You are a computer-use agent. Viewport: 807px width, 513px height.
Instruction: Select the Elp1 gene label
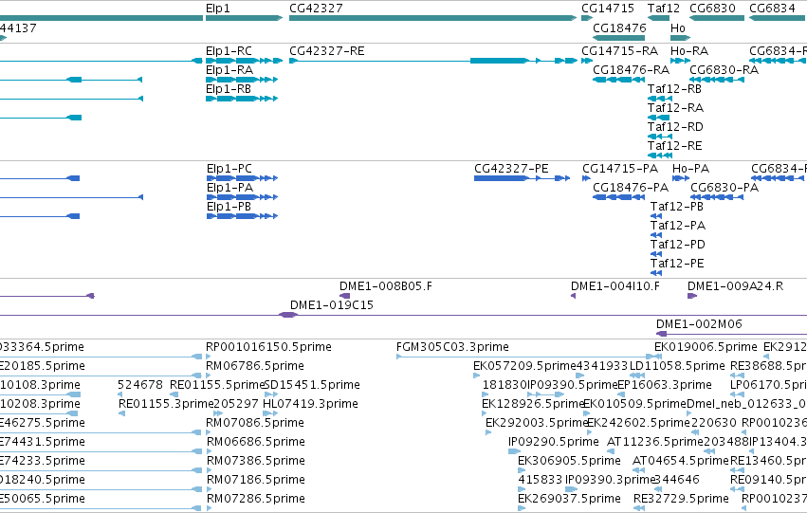[x=218, y=9]
